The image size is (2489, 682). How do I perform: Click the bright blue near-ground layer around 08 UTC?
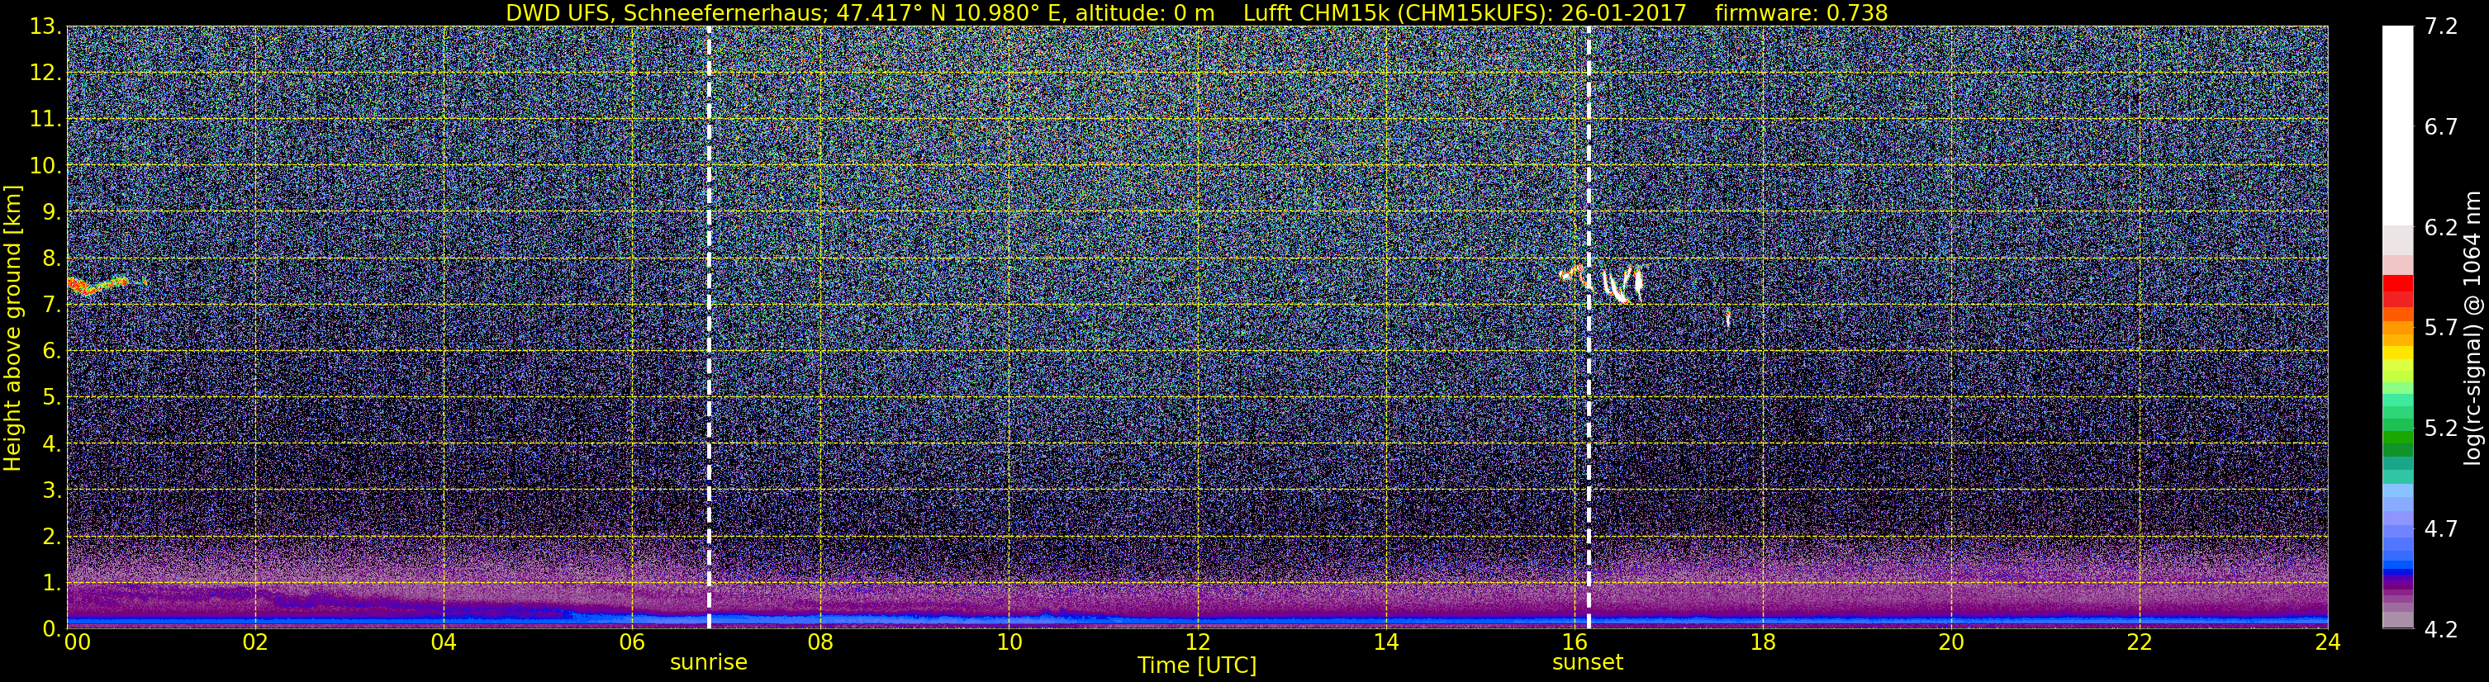(x=820, y=618)
